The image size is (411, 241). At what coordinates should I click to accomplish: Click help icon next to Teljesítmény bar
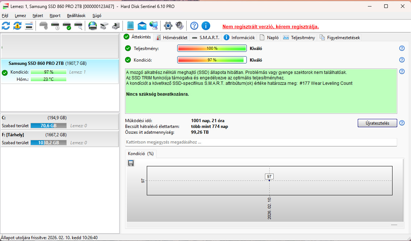pyautogui.click(x=402, y=48)
